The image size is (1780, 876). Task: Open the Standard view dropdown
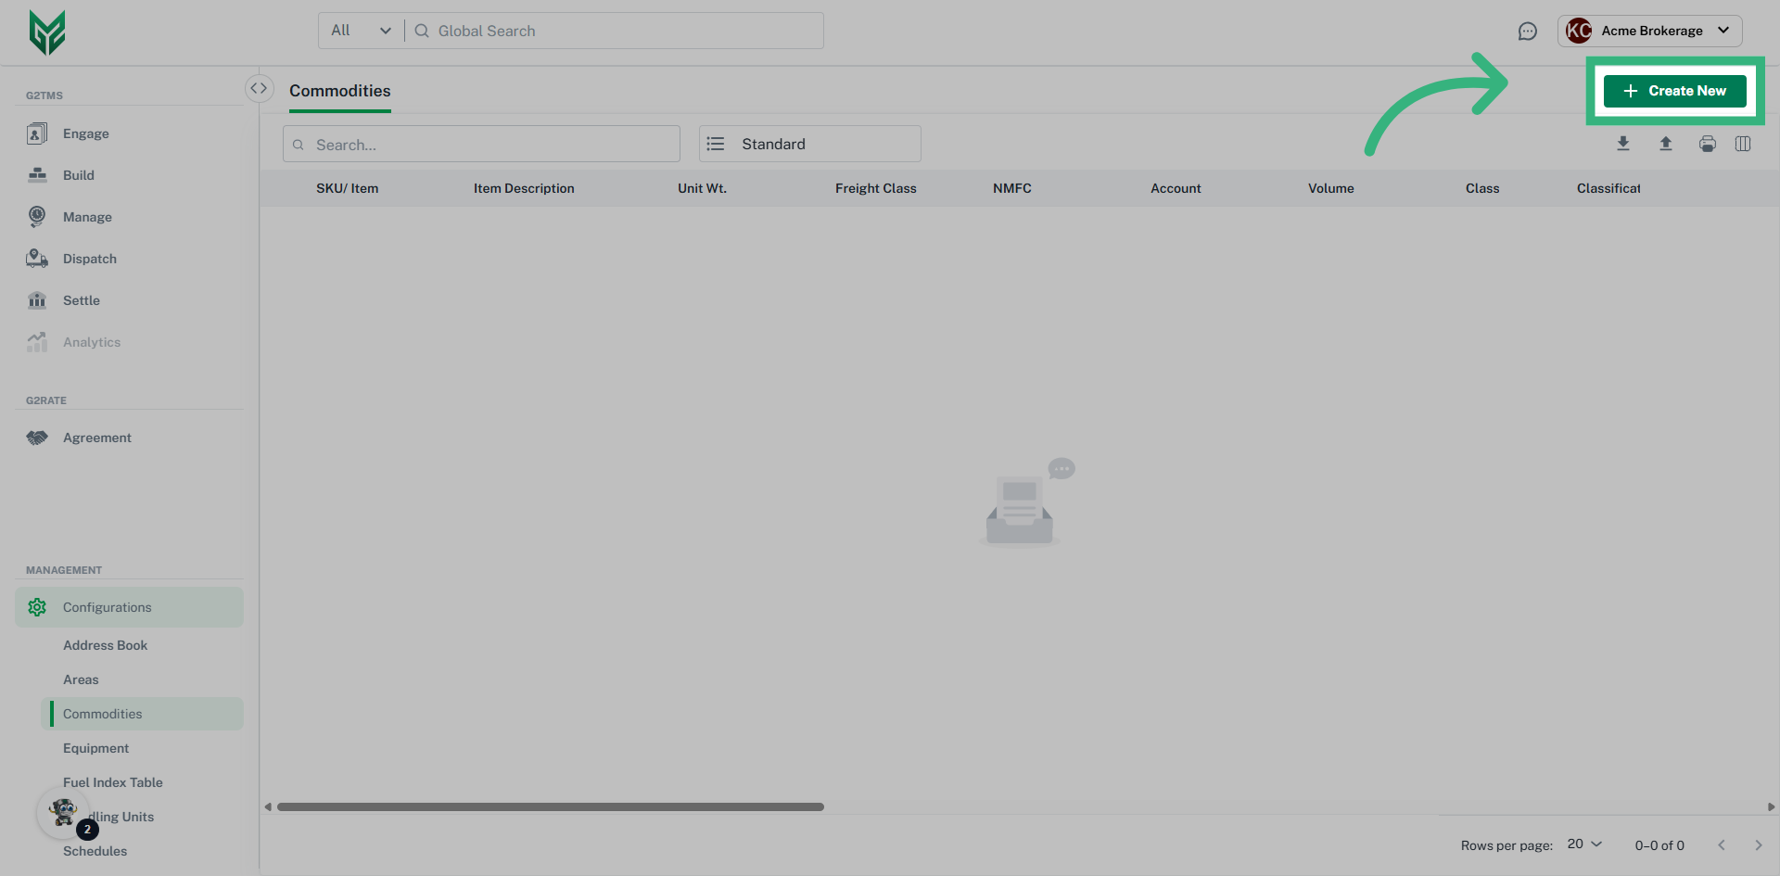pyautogui.click(x=810, y=144)
